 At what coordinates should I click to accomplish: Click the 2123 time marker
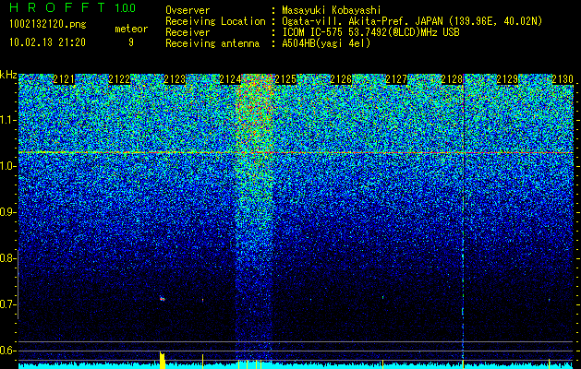(x=175, y=79)
